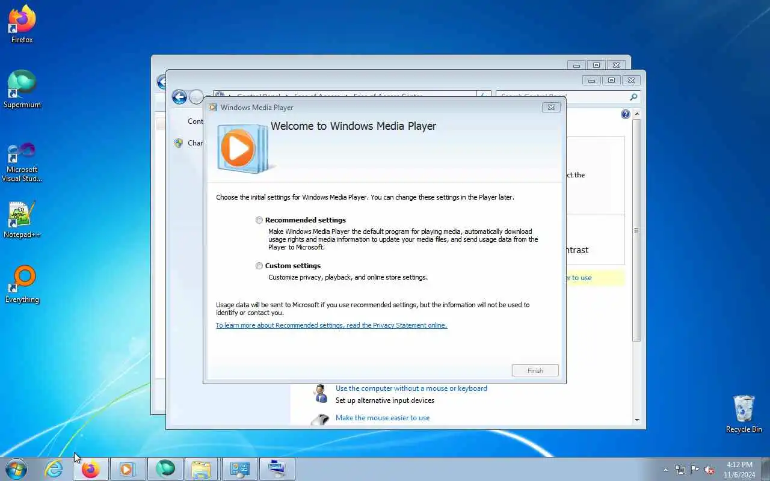770x481 pixels.
Task: Click the magnifier icon in Control Panel search
Action: click(x=633, y=97)
